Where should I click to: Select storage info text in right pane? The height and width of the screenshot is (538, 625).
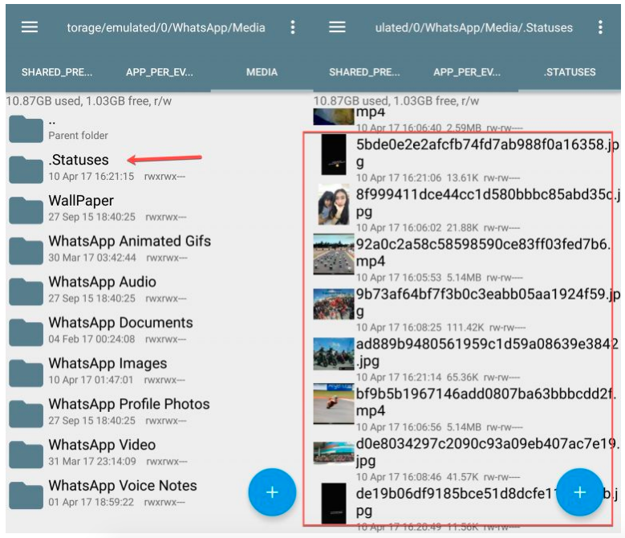396,101
